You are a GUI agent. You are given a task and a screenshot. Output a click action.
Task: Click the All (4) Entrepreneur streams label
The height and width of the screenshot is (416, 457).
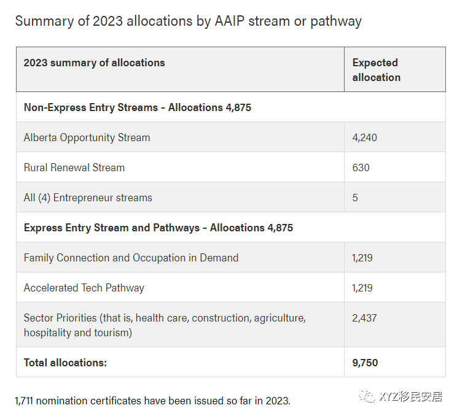pyautogui.click(x=88, y=198)
